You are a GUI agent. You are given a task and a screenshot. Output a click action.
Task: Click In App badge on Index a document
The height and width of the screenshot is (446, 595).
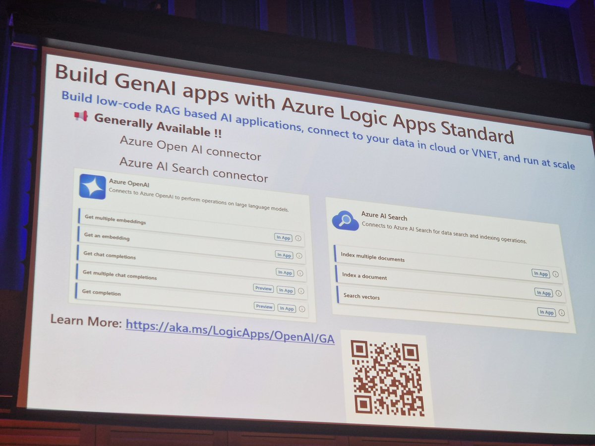tap(543, 293)
